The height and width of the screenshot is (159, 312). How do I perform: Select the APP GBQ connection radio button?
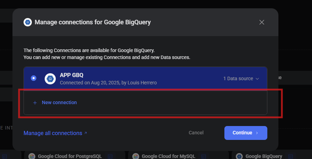34,78
